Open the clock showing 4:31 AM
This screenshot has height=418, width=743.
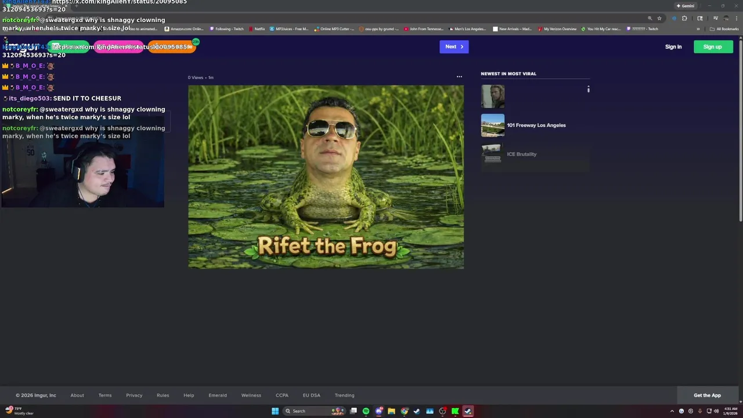(730, 411)
